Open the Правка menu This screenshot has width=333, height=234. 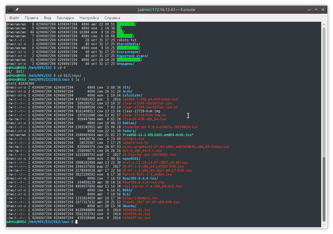(32, 18)
